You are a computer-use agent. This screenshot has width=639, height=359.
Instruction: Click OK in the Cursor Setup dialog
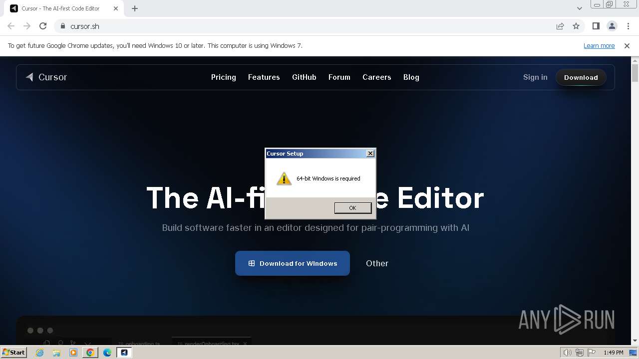352,208
